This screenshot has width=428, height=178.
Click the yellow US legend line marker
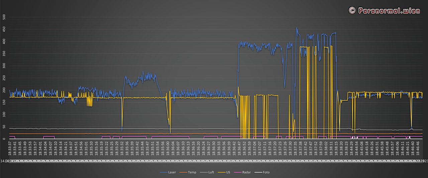(x=222, y=172)
